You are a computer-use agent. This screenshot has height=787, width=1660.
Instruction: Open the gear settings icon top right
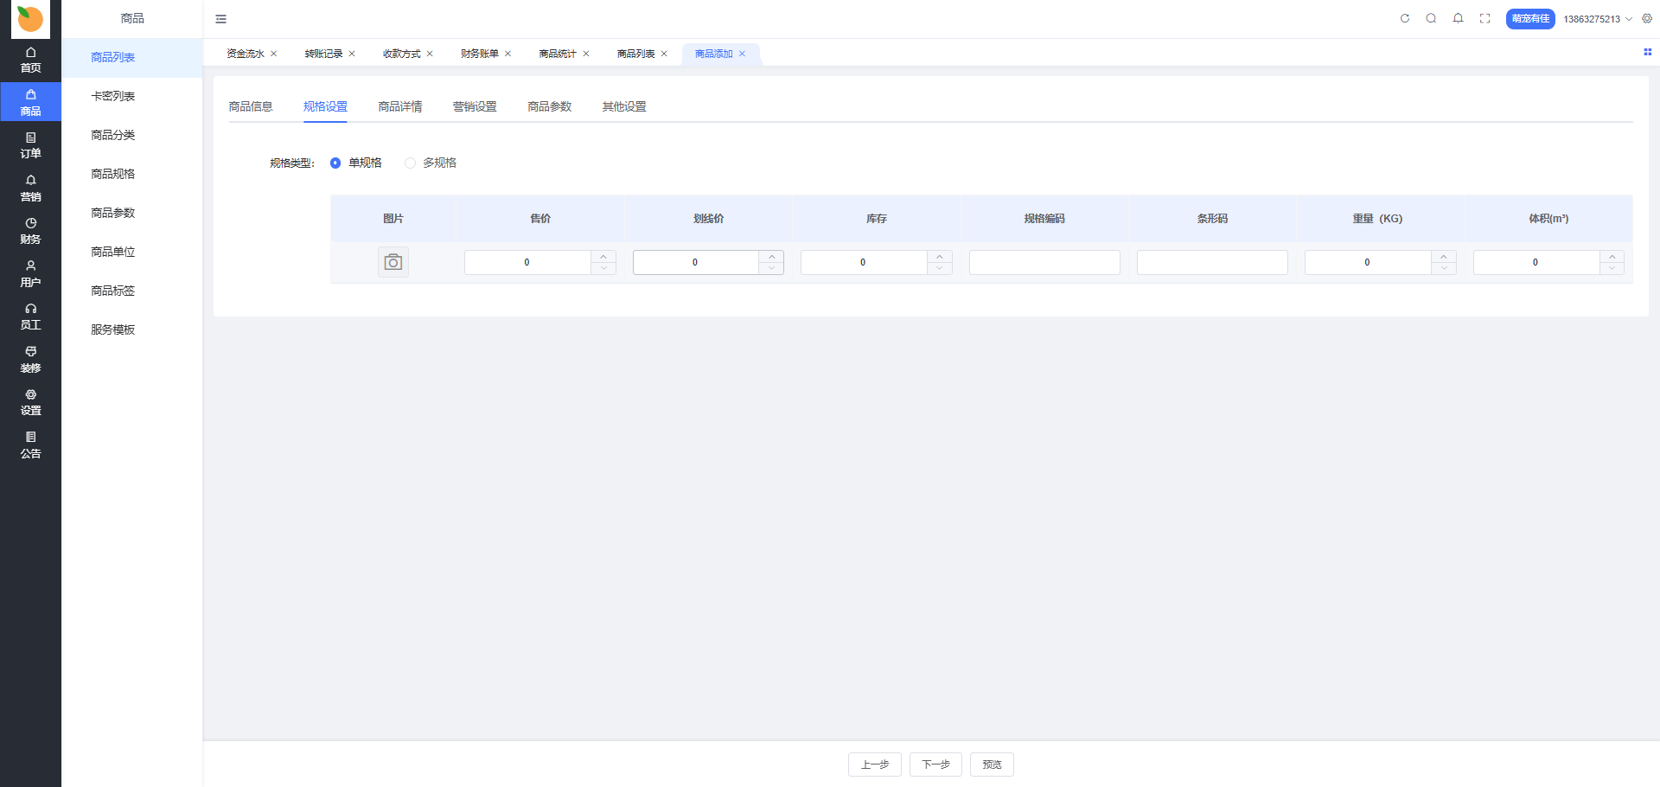[x=1647, y=18]
